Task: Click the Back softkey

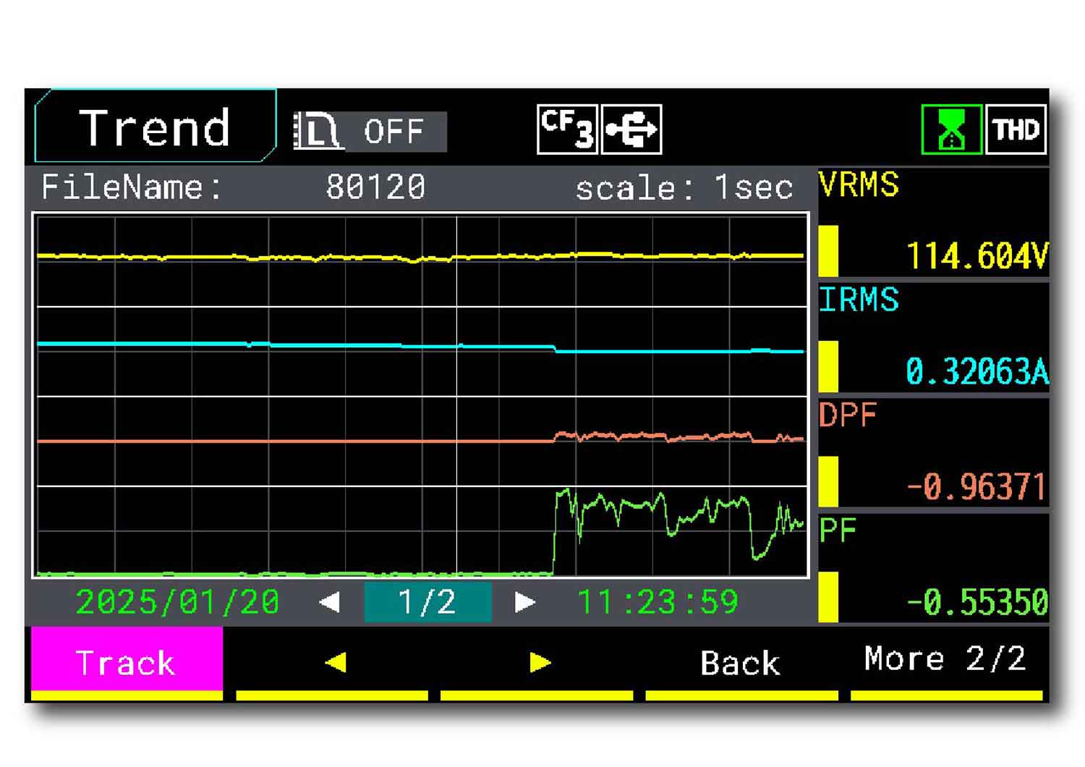Action: click(x=741, y=664)
